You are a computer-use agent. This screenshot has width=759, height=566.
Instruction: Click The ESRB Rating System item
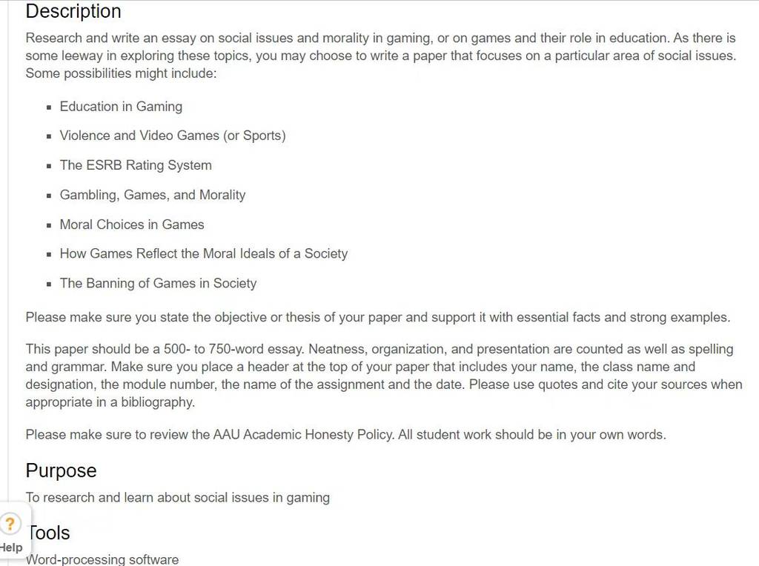(x=136, y=165)
